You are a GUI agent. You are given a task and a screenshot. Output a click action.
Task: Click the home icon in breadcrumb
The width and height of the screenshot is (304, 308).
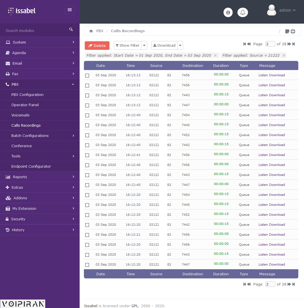91,31
